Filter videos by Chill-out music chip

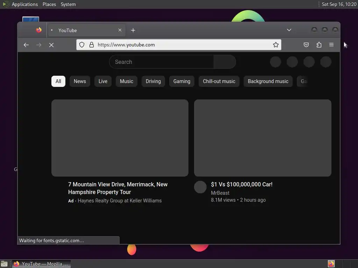[219, 81]
